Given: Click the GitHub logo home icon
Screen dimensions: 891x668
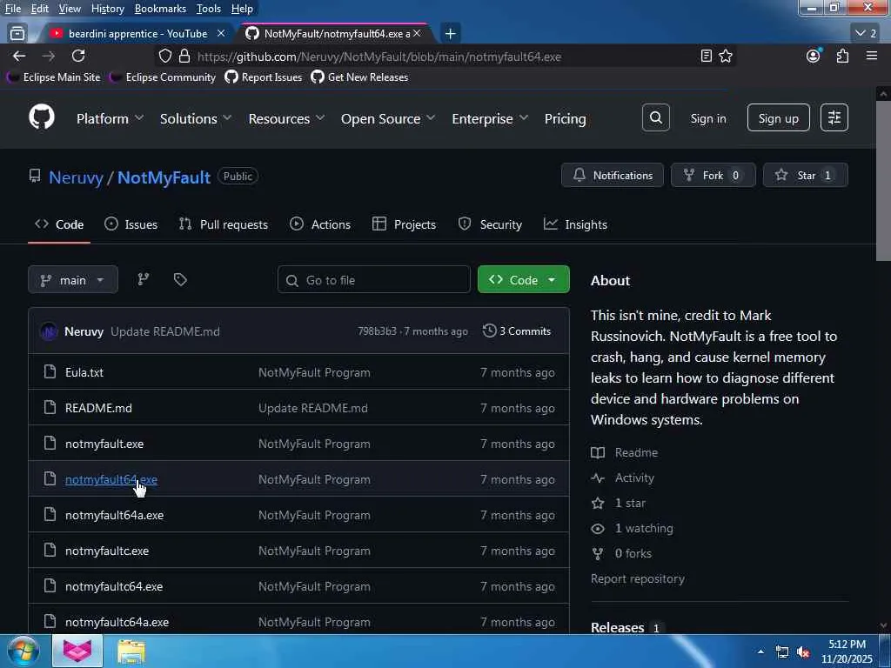Looking at the screenshot, I should pos(42,117).
